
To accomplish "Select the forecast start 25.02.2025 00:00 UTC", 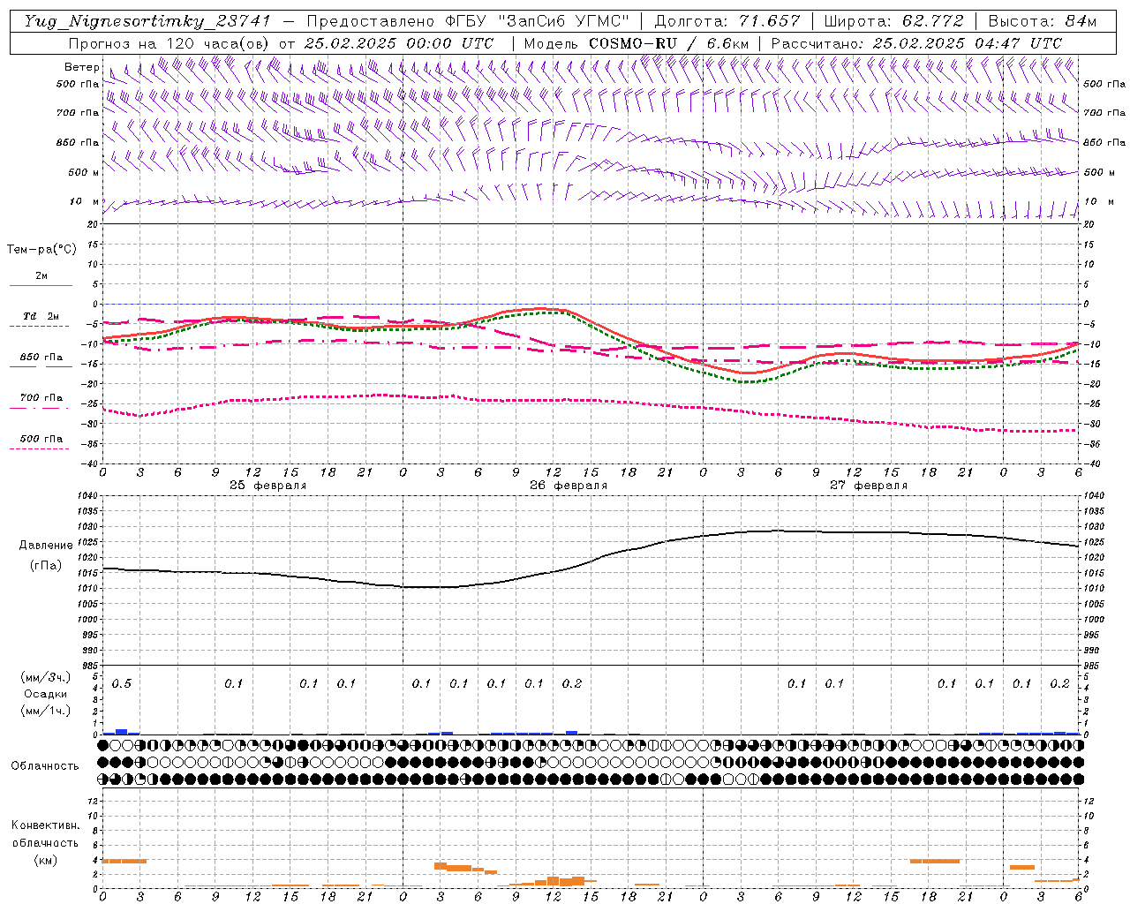I will [x=398, y=43].
